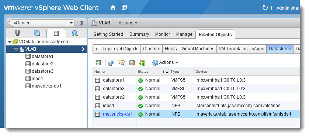Viewport: 309px width, 137px height.
Task: Go back using vCenter back button
Action: coord(10,23)
